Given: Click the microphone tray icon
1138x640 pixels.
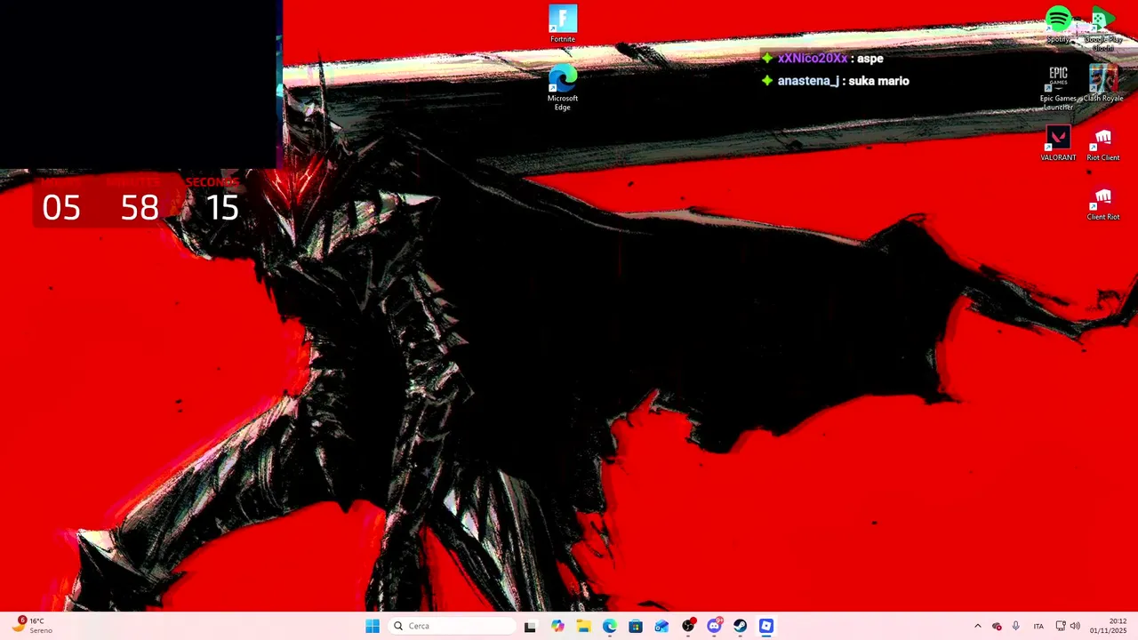Looking at the screenshot, I should tap(1016, 627).
